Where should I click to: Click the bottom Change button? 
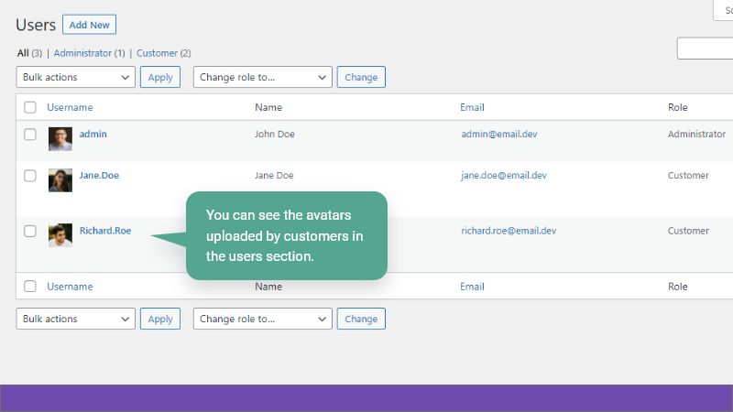pos(361,319)
